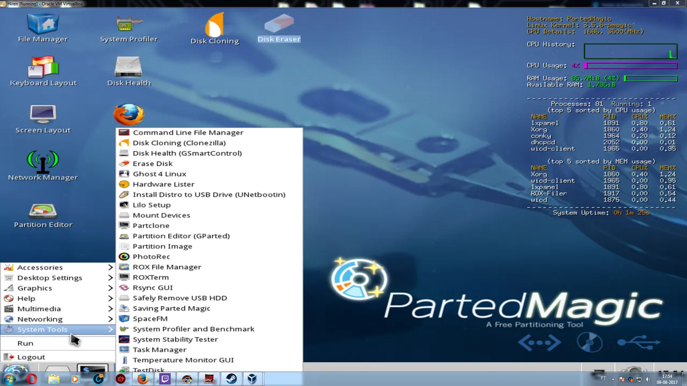Screen dimensions: 687x386
Task: Launch Ghost 4 Linux
Action: pyautogui.click(x=209, y=174)
